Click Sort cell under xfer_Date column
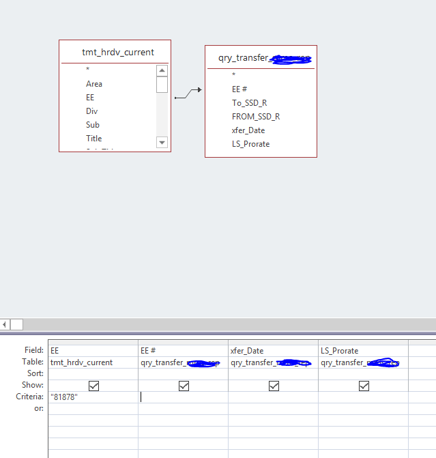This screenshot has height=458, width=436. 274,374
